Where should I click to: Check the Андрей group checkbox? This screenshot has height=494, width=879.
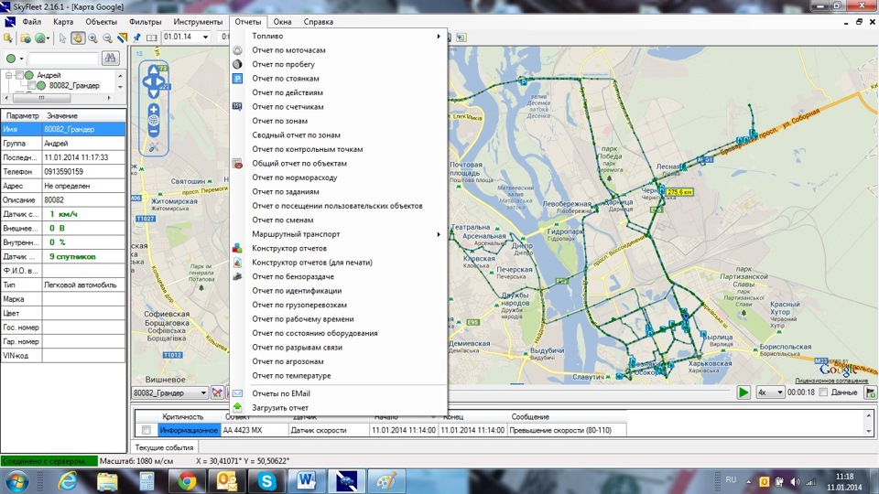pos(19,75)
